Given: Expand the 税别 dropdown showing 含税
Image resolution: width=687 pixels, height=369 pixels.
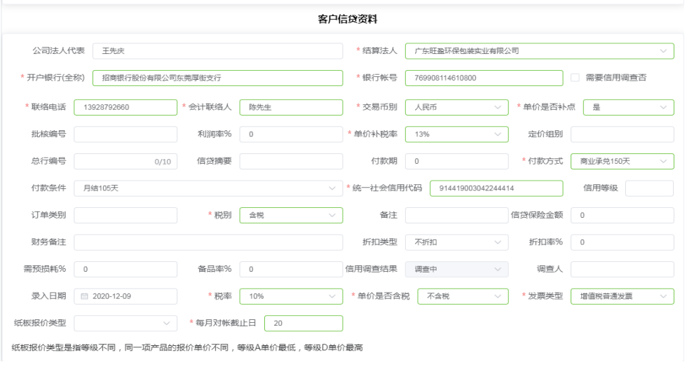Looking at the screenshot, I should pos(291,216).
